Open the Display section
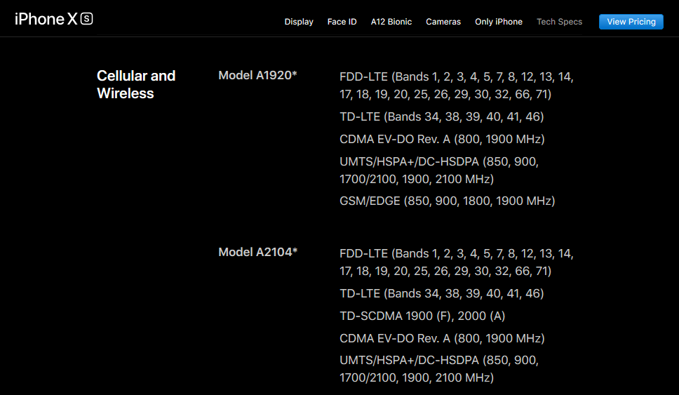Screen dimensions: 679x395 click(299, 22)
